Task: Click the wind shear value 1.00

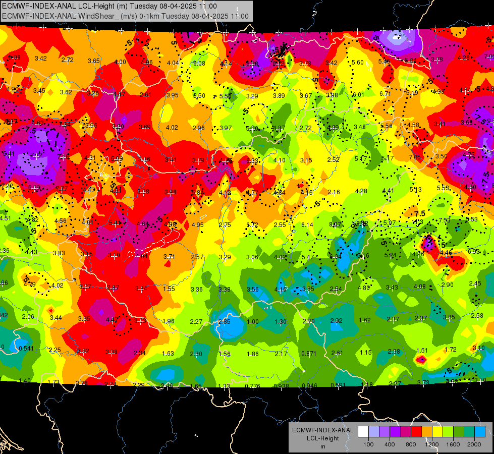Action: [253, 322]
